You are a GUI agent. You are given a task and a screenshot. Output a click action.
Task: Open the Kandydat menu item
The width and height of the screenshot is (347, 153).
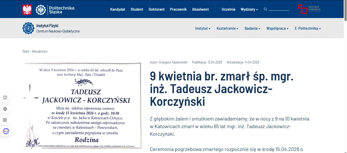[x=118, y=9]
